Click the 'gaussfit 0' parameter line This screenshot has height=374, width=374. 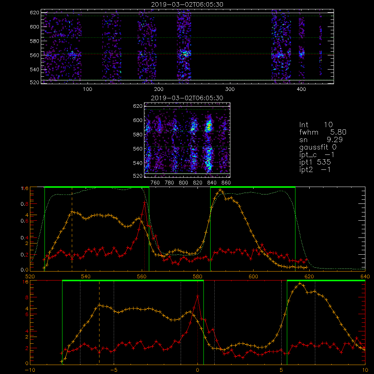[318, 147]
